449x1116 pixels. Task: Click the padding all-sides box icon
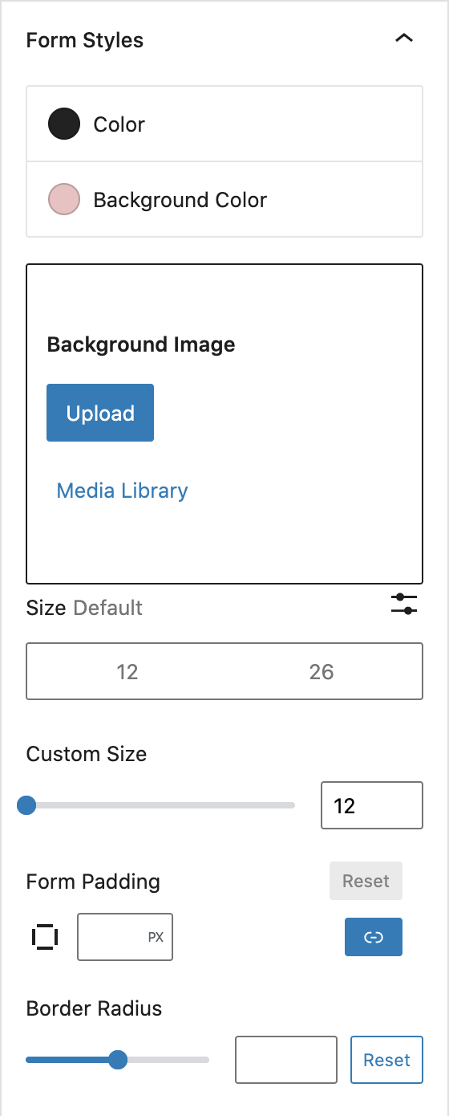tap(45, 936)
